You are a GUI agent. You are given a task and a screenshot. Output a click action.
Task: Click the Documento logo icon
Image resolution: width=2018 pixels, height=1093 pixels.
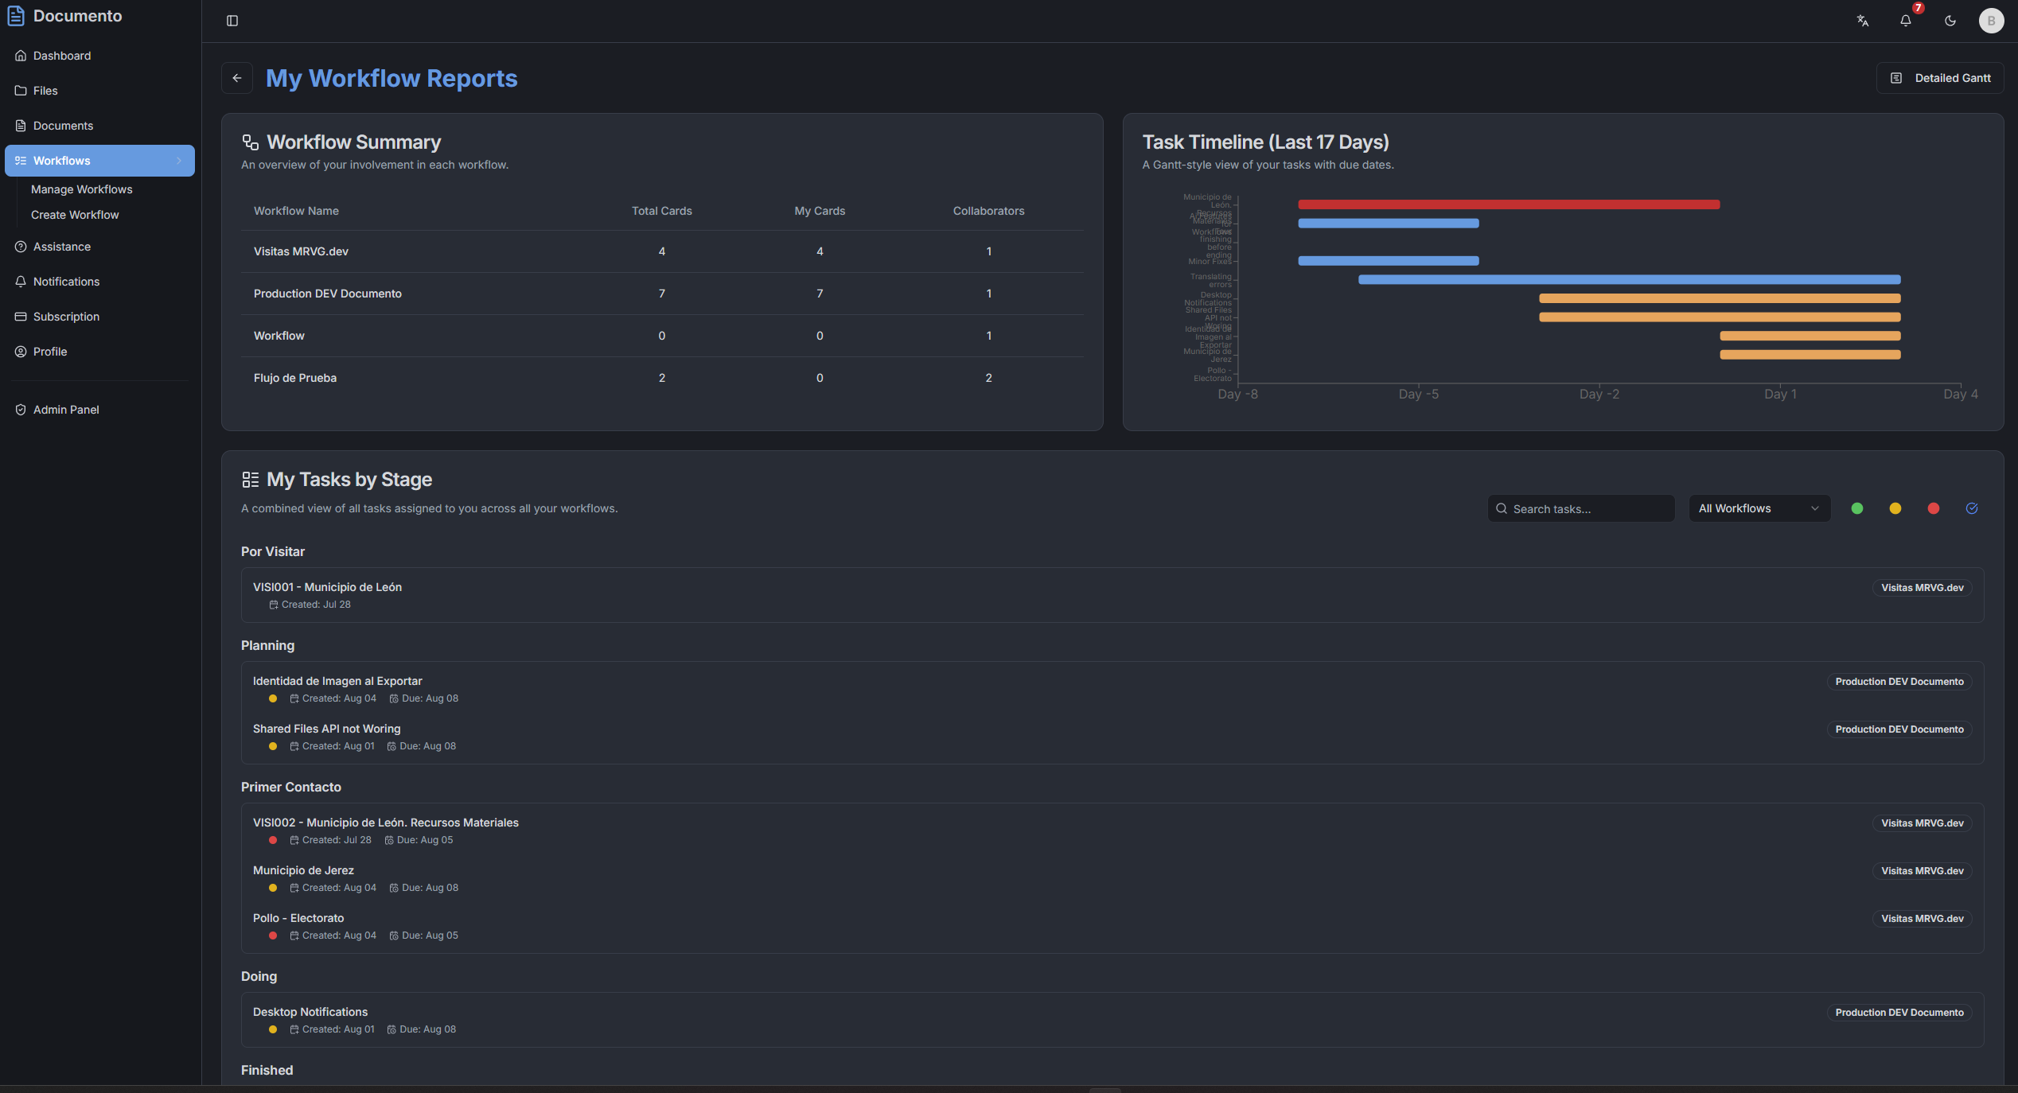click(16, 16)
